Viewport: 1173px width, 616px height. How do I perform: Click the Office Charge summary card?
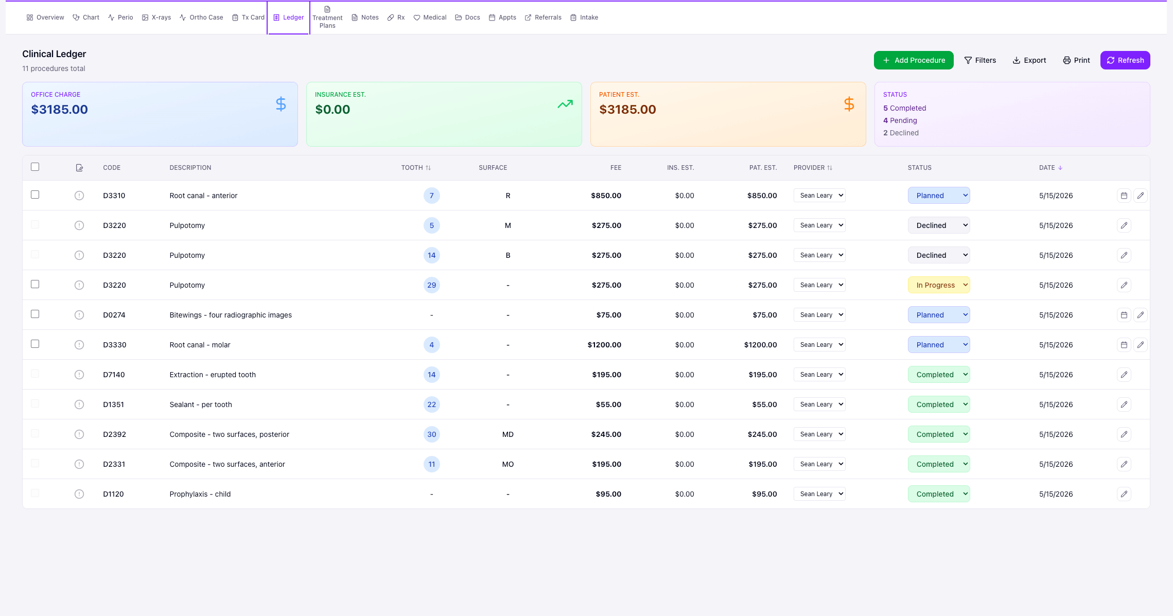click(x=160, y=114)
